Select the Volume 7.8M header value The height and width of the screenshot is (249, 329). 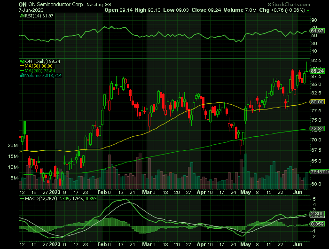(240, 10)
